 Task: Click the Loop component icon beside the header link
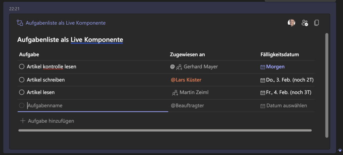tap(20, 23)
